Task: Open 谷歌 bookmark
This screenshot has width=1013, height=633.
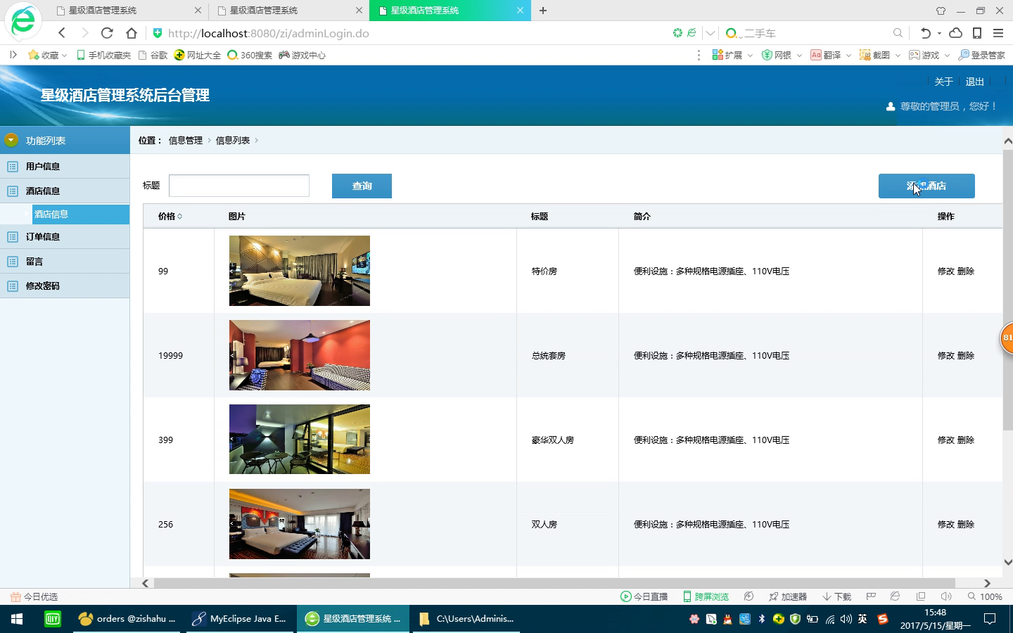Action: pyautogui.click(x=153, y=55)
